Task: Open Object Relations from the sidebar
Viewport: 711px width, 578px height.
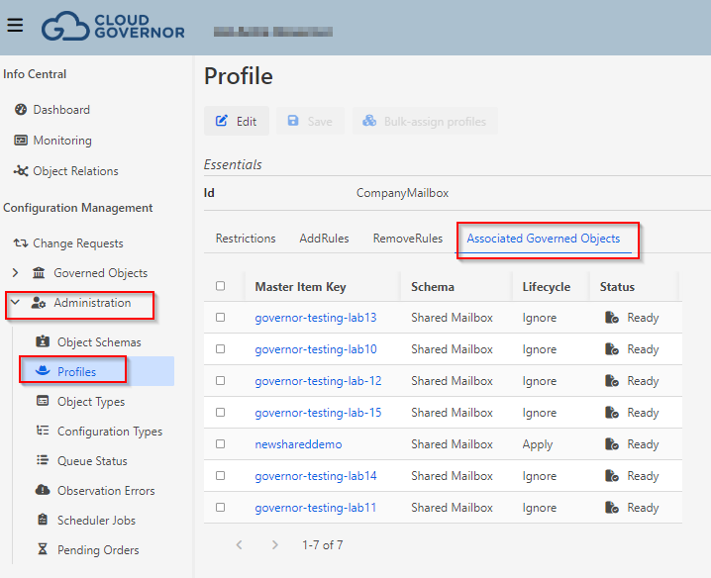Action: coord(75,171)
